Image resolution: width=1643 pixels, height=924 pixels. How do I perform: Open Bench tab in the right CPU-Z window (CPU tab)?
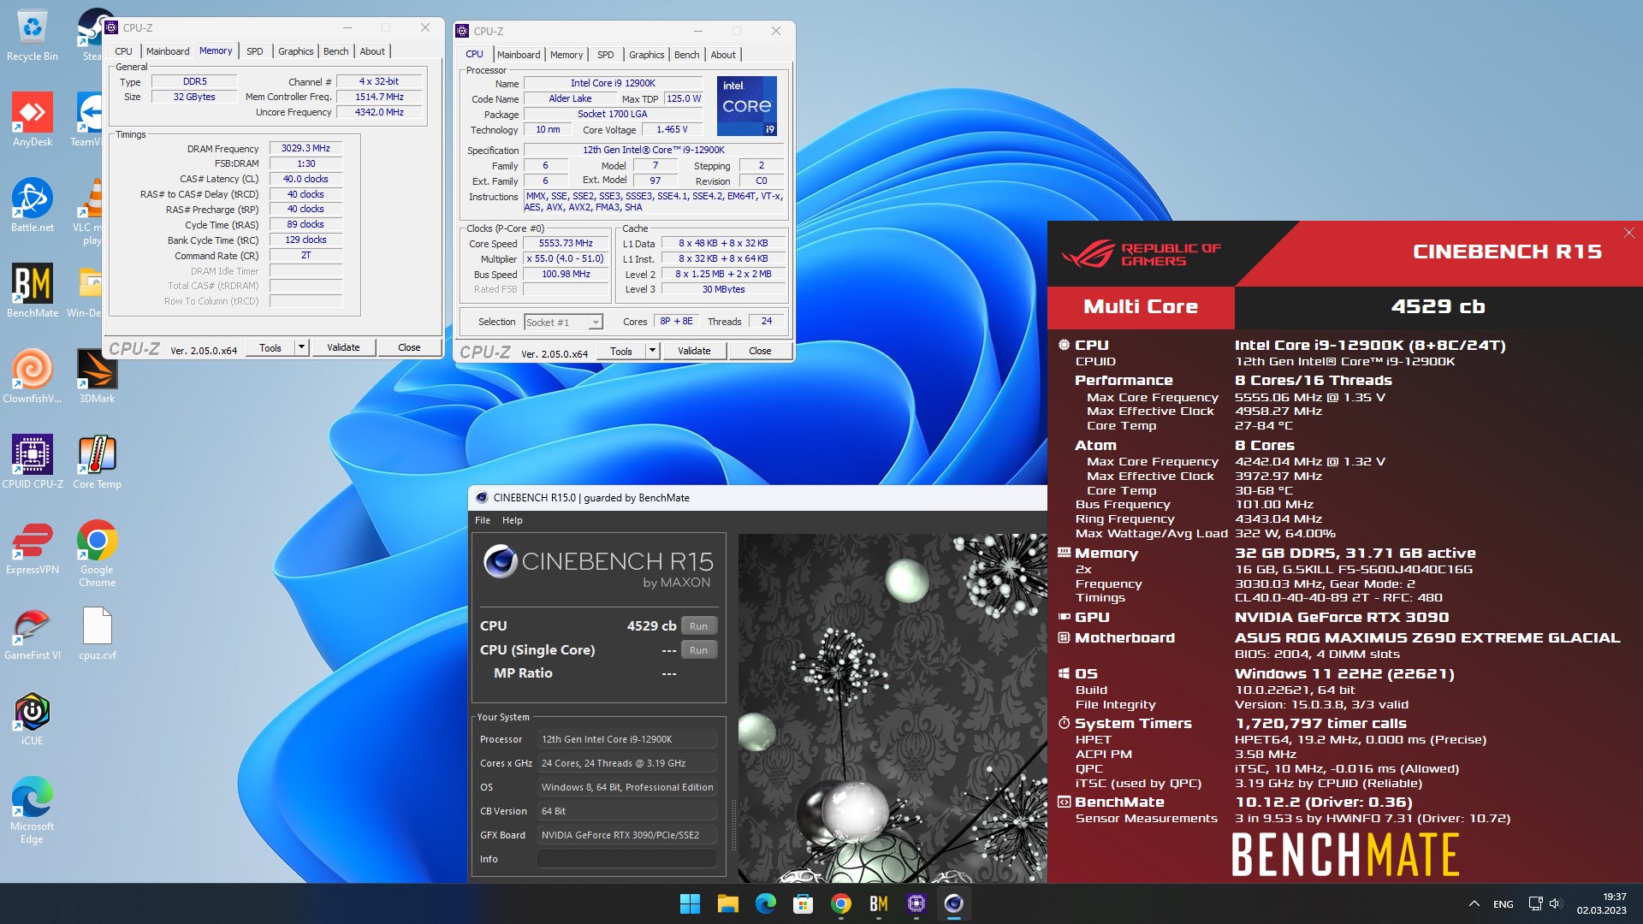(686, 55)
